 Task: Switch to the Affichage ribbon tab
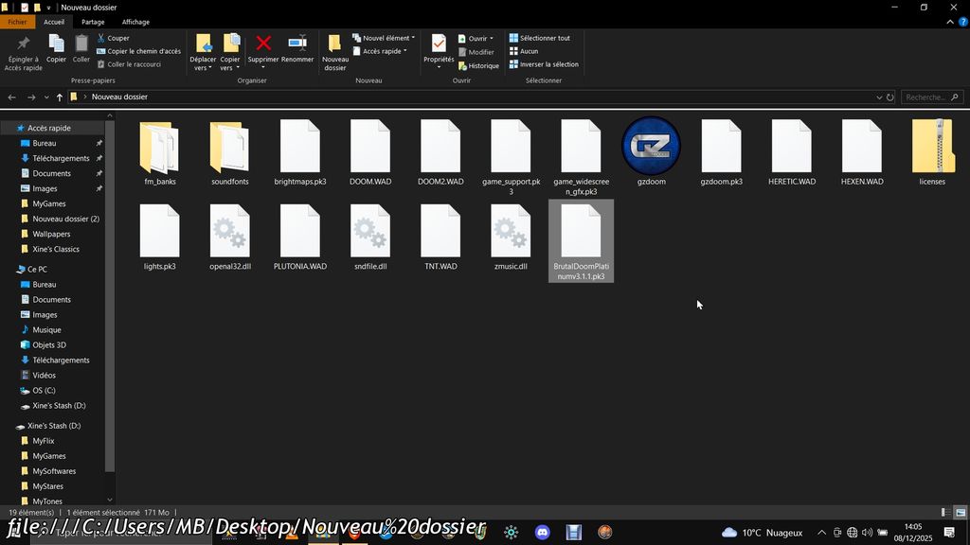coord(135,22)
